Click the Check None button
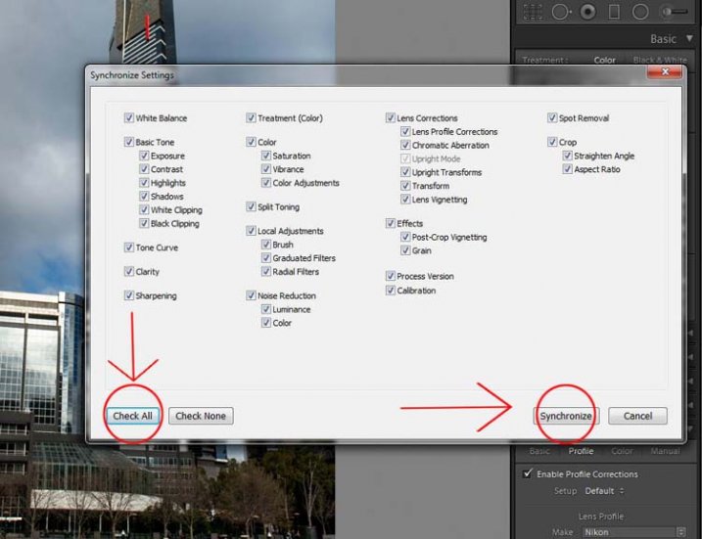 201,416
